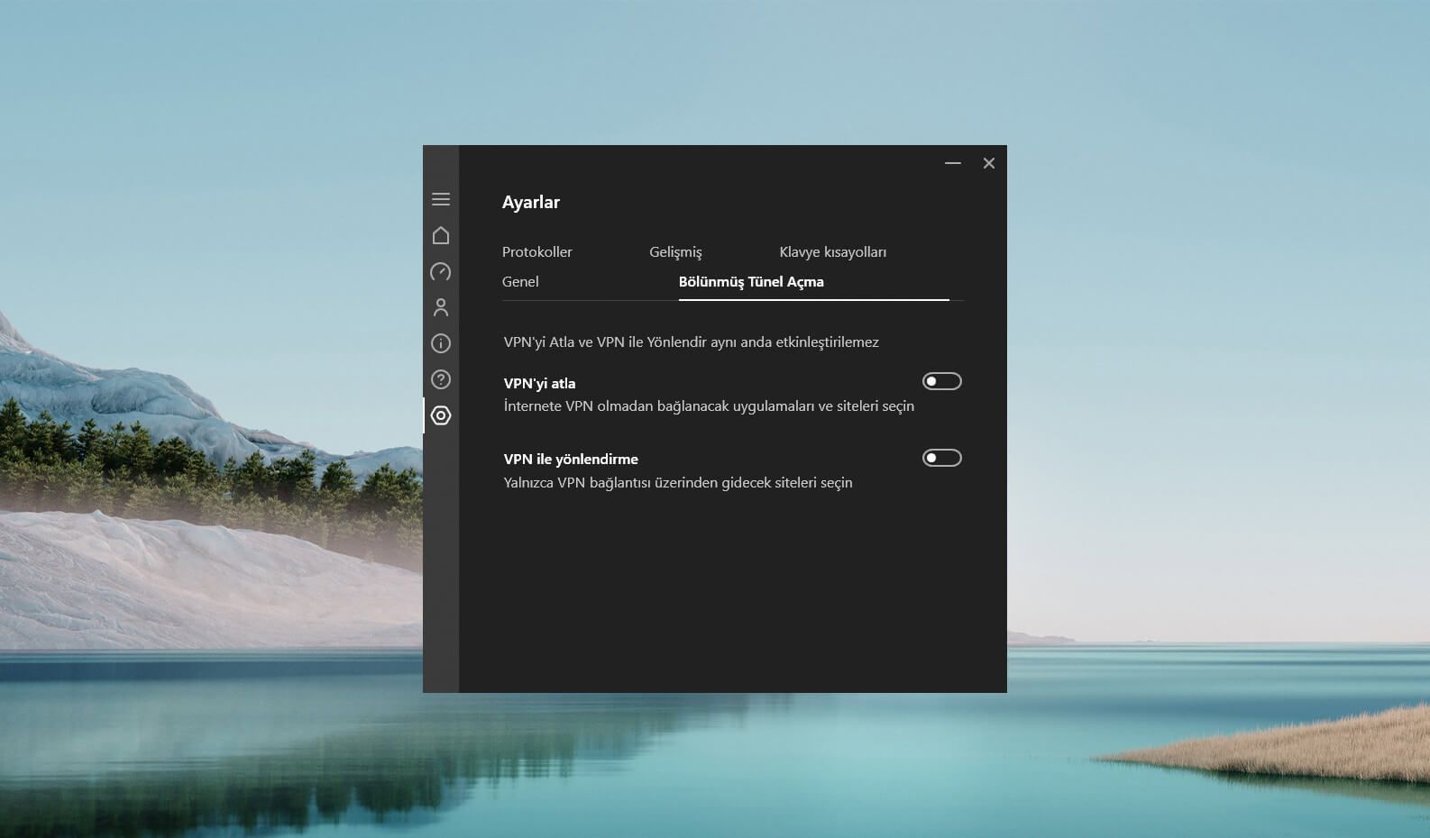Click the 'Yalnızca VPN bağlantısı üzerinden' description
This screenshot has height=838, width=1430.
pyautogui.click(x=678, y=483)
